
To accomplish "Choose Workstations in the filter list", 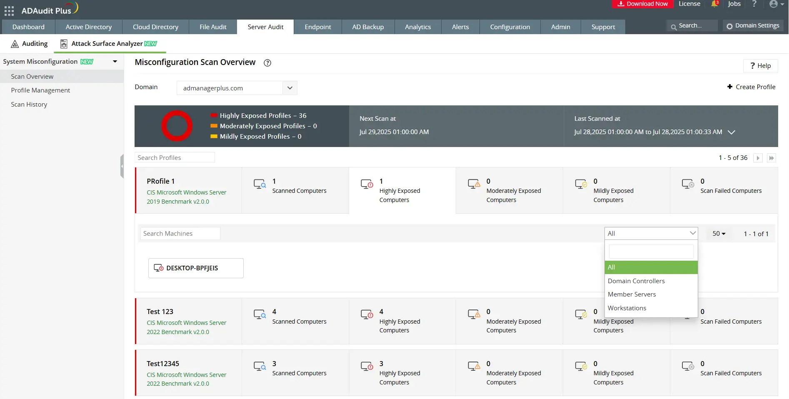I will coord(627,308).
